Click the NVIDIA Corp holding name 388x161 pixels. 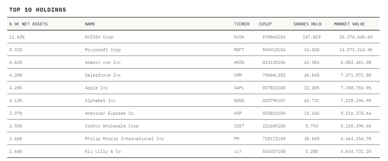(x=99, y=37)
